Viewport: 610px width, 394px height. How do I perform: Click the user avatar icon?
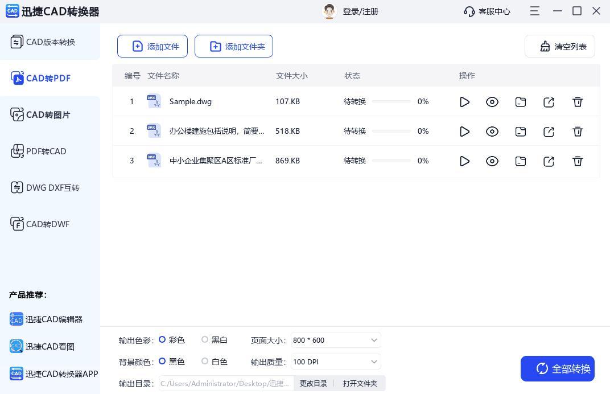(x=329, y=11)
